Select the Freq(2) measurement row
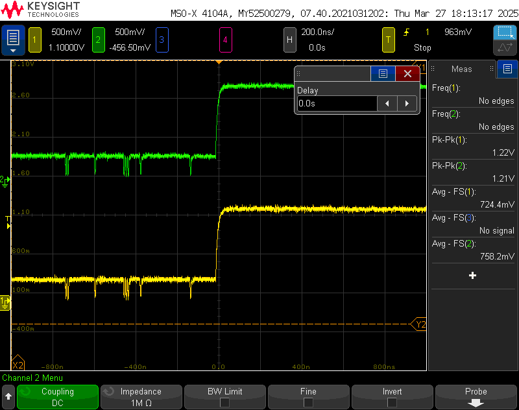The width and height of the screenshot is (519, 410). pos(473,121)
